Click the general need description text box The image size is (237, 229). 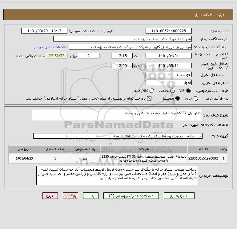point(117,115)
